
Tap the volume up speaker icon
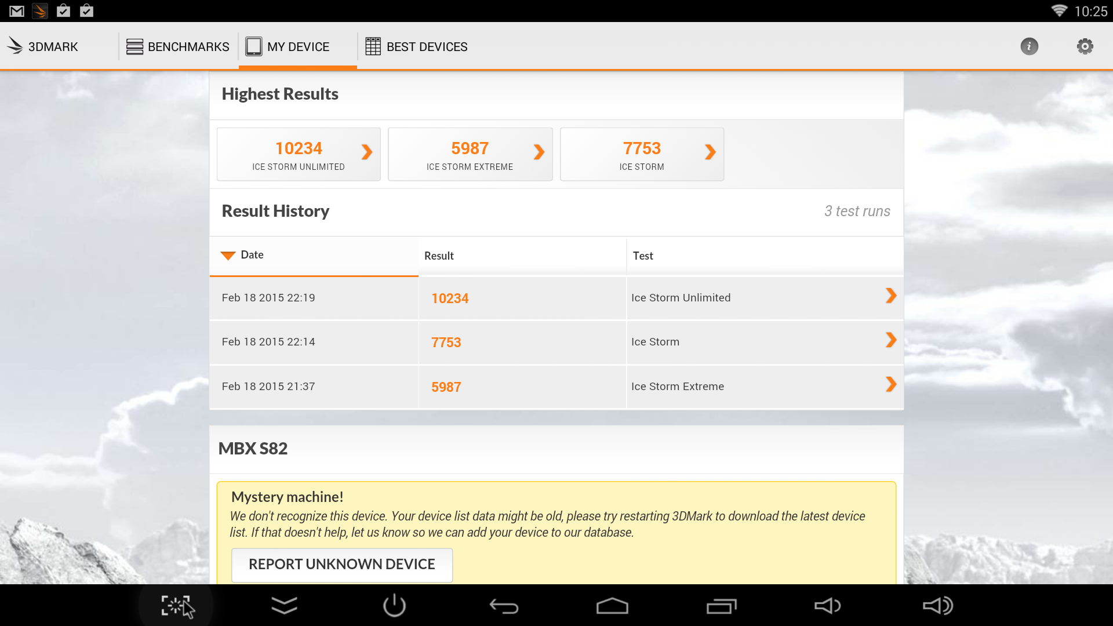[937, 606]
